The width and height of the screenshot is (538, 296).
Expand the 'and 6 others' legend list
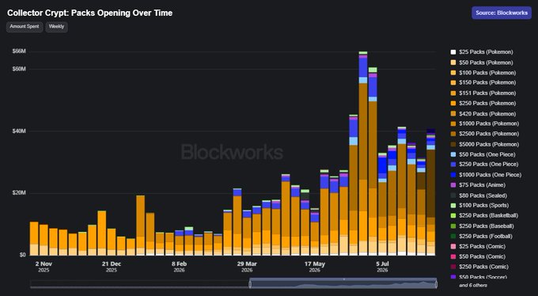coord(473,286)
